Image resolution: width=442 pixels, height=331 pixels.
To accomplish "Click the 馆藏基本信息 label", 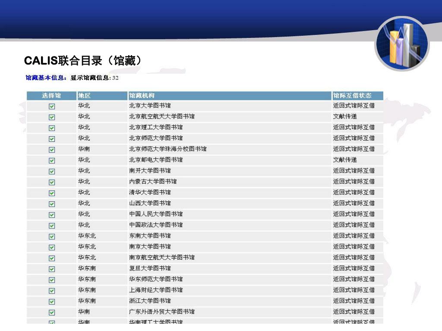I will [x=46, y=78].
